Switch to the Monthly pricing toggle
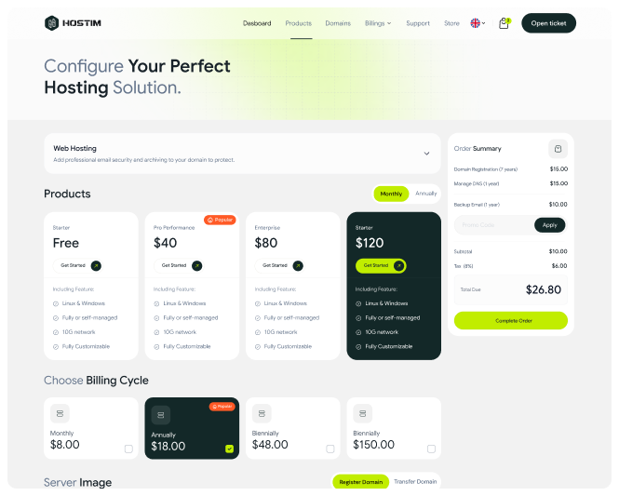 click(391, 194)
